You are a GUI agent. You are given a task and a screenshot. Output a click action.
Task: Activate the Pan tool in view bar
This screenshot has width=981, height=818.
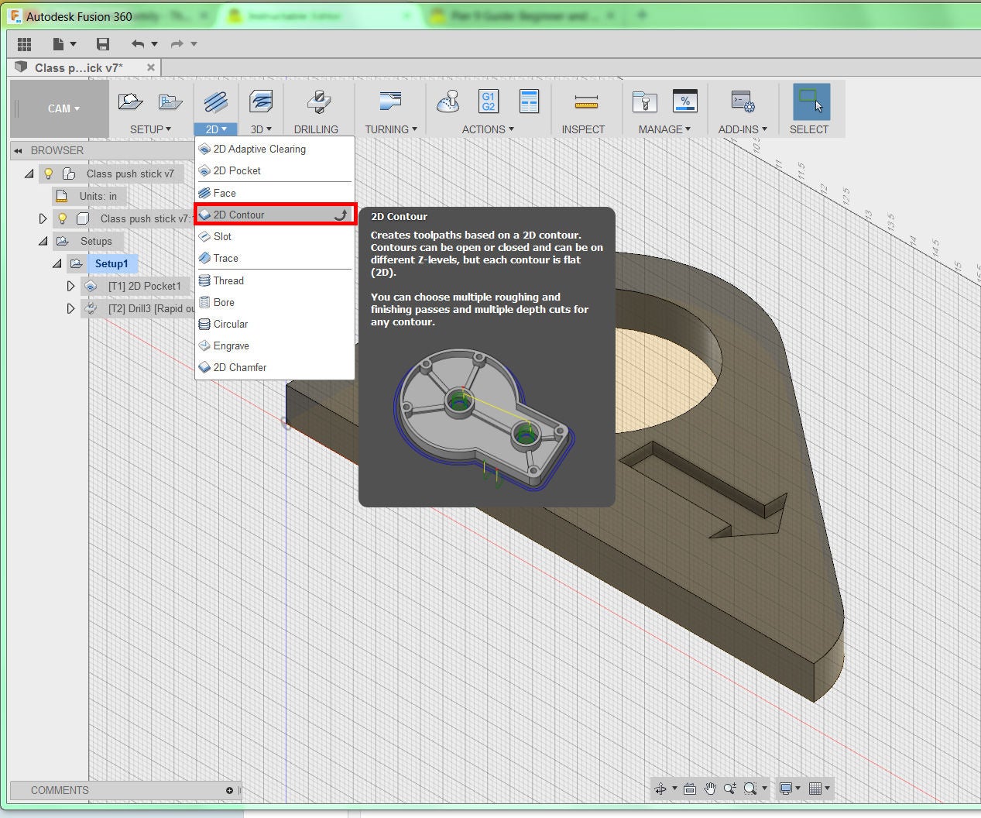(x=709, y=789)
